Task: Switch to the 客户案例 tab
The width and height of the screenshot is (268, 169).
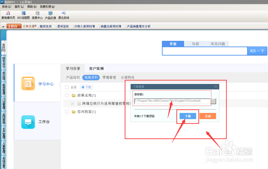Action: tap(96, 68)
